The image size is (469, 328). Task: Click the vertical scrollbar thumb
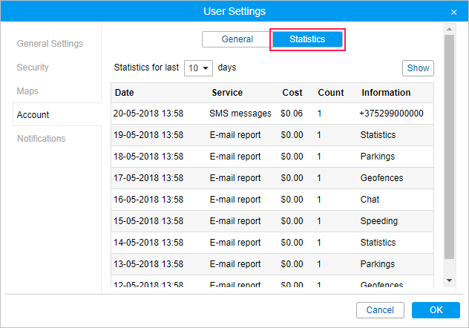coord(448,148)
